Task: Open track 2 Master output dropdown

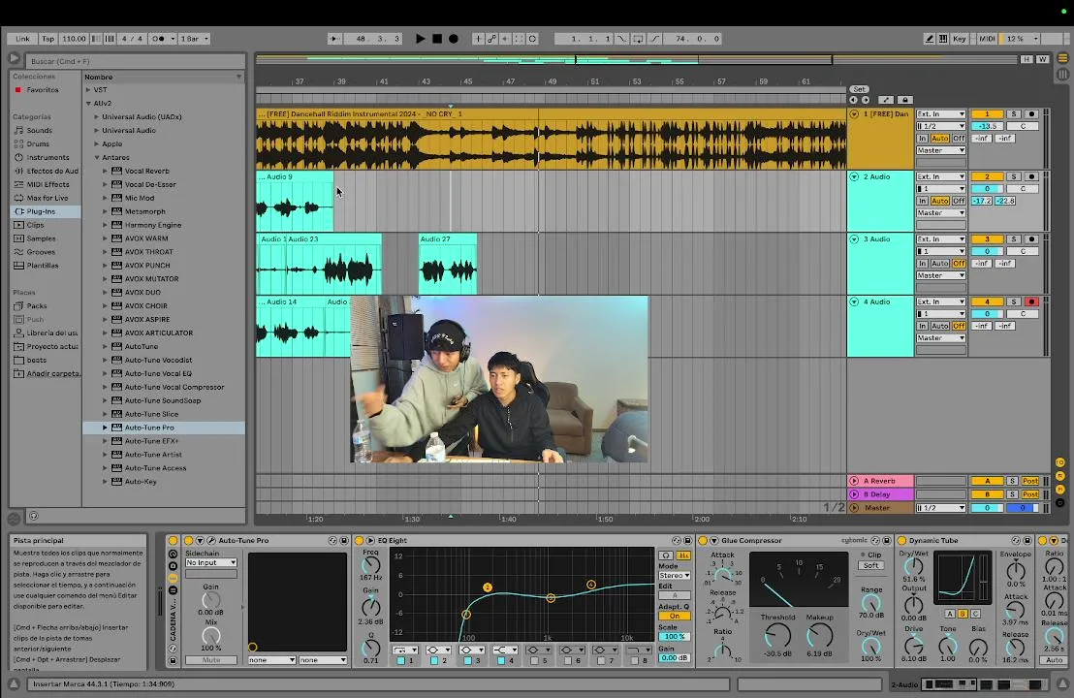Action: pyautogui.click(x=941, y=213)
